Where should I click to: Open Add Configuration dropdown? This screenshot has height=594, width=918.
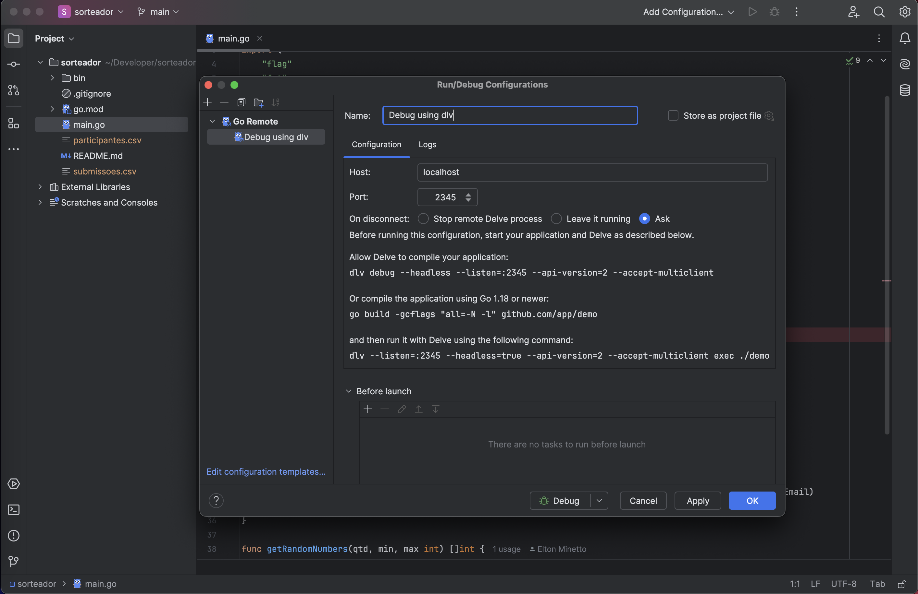click(688, 12)
